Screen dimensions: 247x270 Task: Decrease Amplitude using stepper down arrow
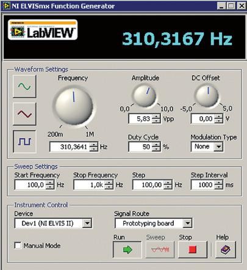point(156,121)
